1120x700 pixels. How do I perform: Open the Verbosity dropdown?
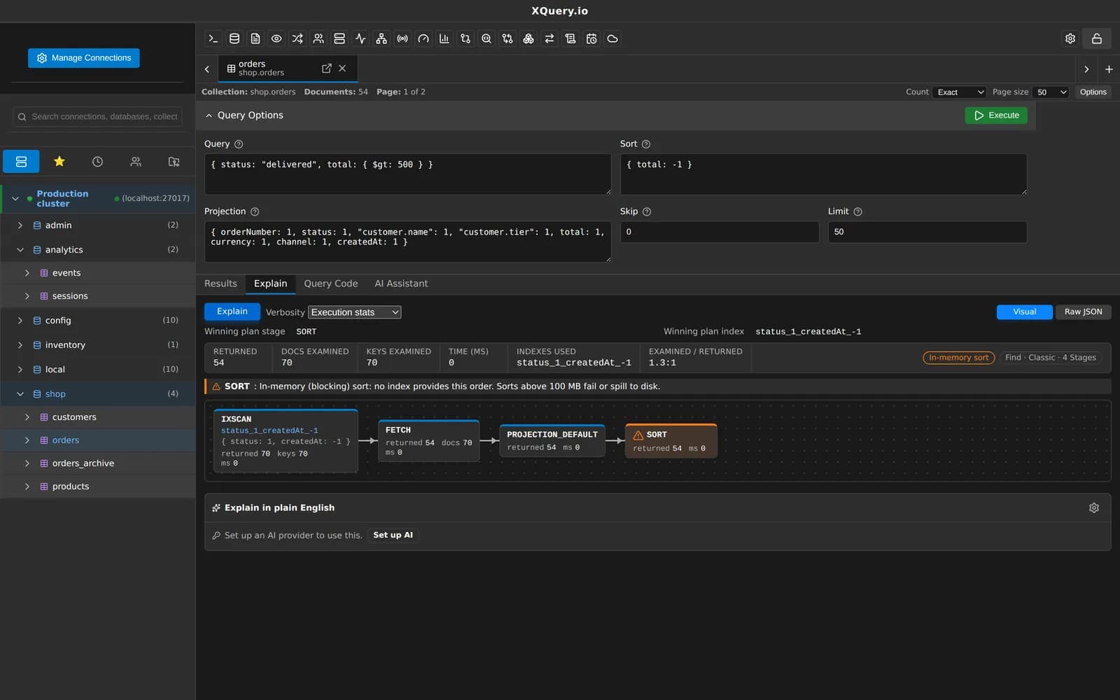tap(355, 312)
